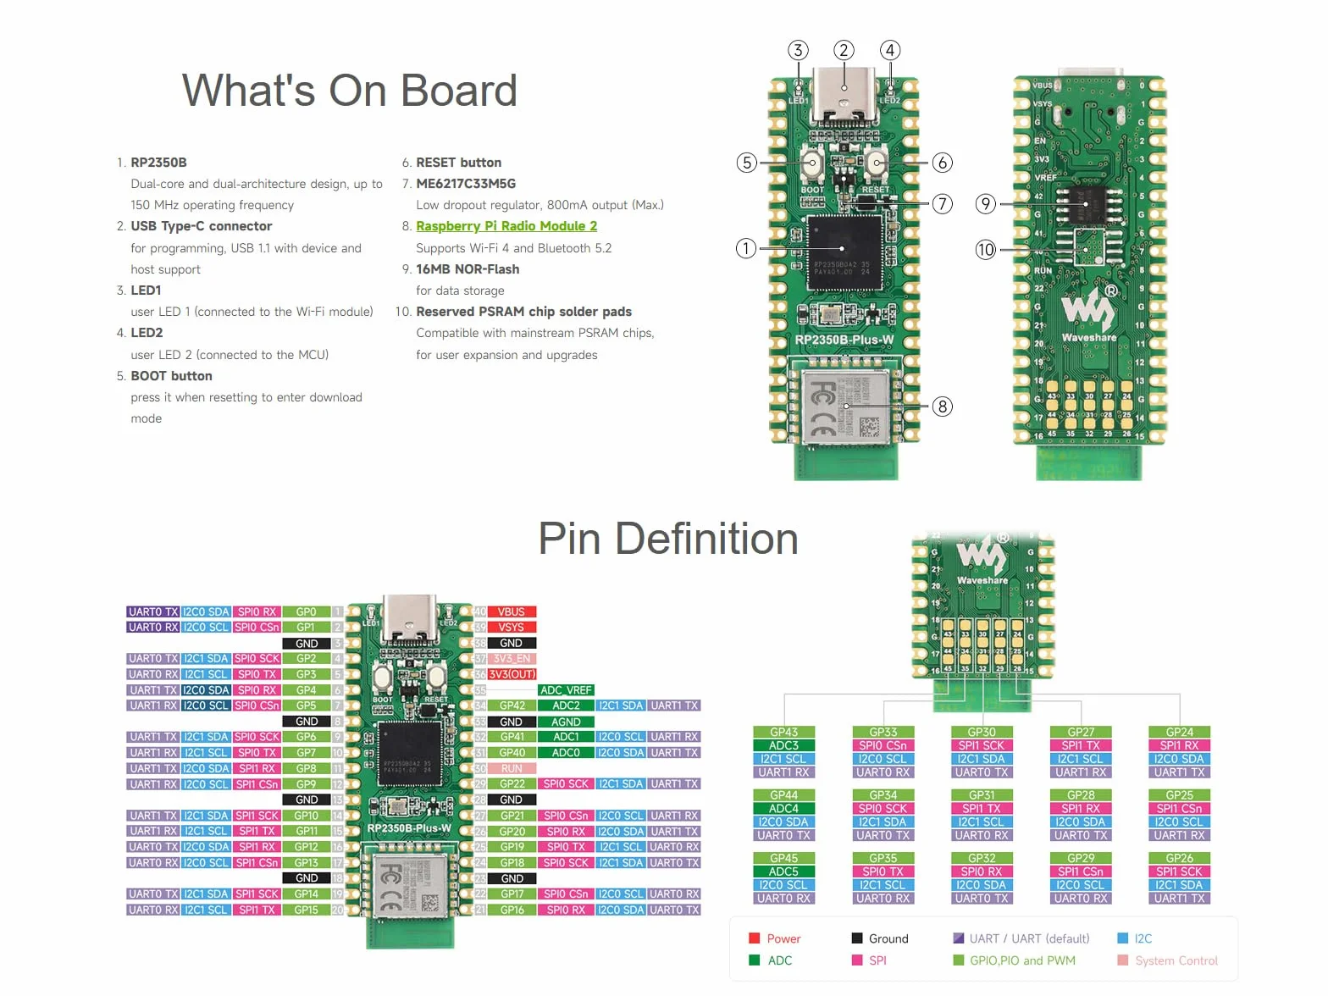Click the "16MB NOR-Flash" list item
The image size is (1328, 996).
click(468, 269)
